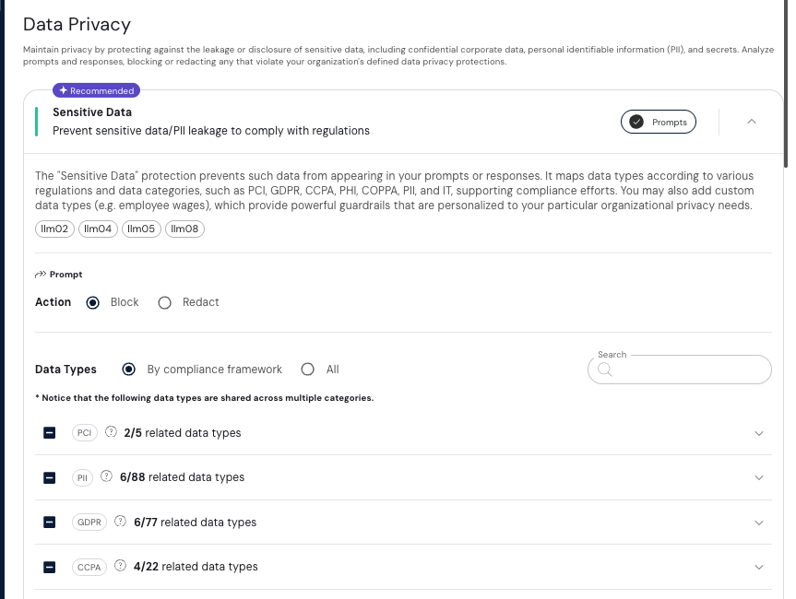The width and height of the screenshot is (796, 599).
Task: Click the CCPA help question mark icon
Action: tap(120, 566)
